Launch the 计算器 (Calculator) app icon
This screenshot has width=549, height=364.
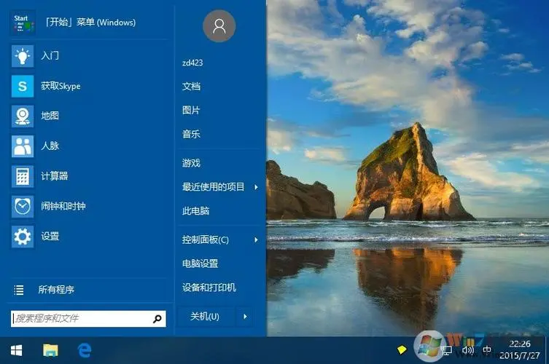[23, 176]
